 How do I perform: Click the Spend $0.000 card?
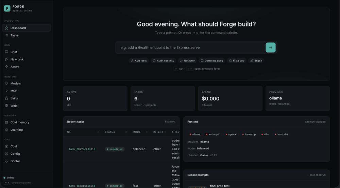(230, 99)
